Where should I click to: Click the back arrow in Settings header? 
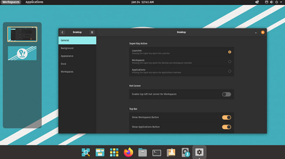[x=62, y=32]
